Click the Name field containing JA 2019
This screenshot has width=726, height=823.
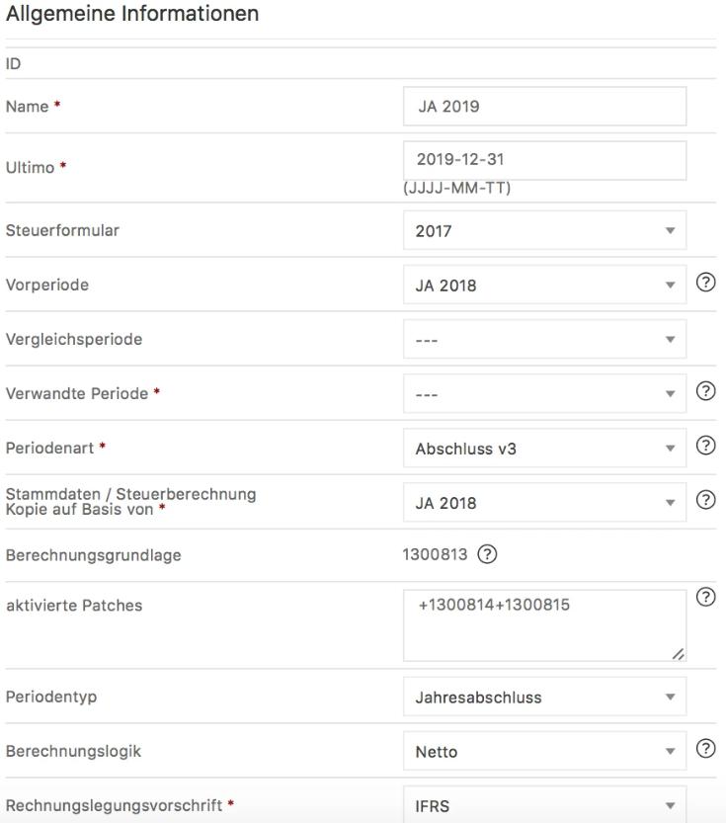click(x=544, y=106)
